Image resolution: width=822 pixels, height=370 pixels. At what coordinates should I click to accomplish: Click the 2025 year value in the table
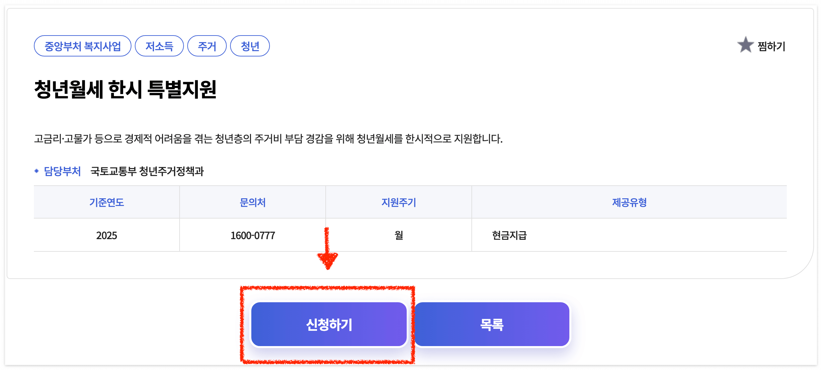[x=106, y=235]
